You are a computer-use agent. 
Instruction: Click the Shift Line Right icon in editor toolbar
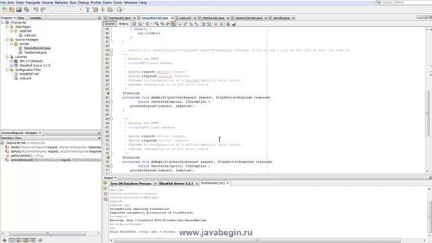coord(209,24)
